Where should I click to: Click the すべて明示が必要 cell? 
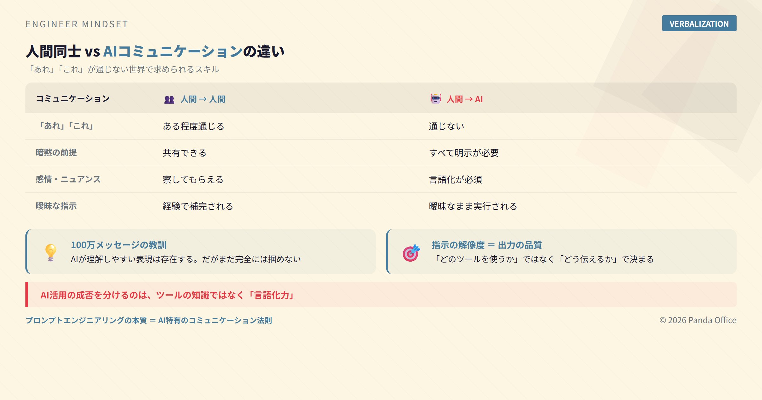[464, 153]
